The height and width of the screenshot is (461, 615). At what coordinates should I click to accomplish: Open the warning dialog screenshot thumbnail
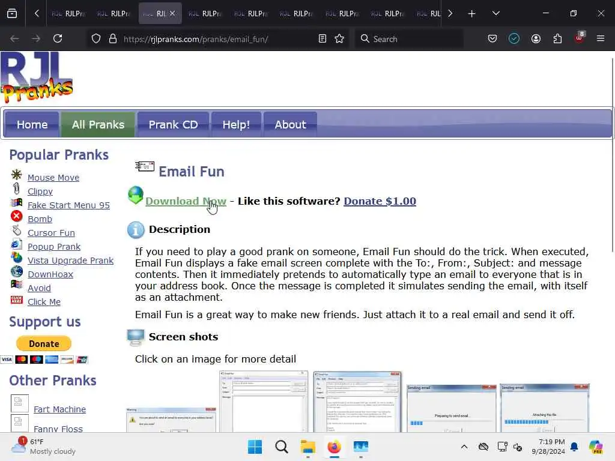(171, 420)
